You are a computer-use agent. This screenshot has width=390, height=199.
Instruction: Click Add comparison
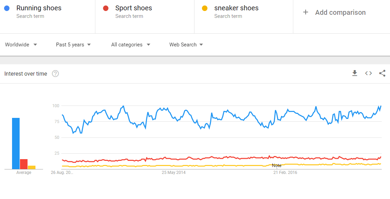(340, 12)
